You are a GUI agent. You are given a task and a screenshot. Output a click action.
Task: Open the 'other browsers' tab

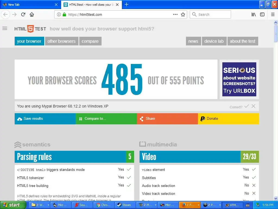point(62,41)
